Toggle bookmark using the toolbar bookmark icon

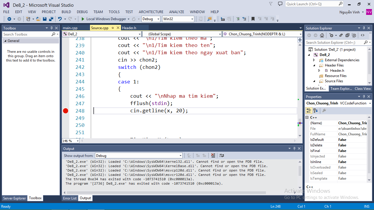coord(253,19)
